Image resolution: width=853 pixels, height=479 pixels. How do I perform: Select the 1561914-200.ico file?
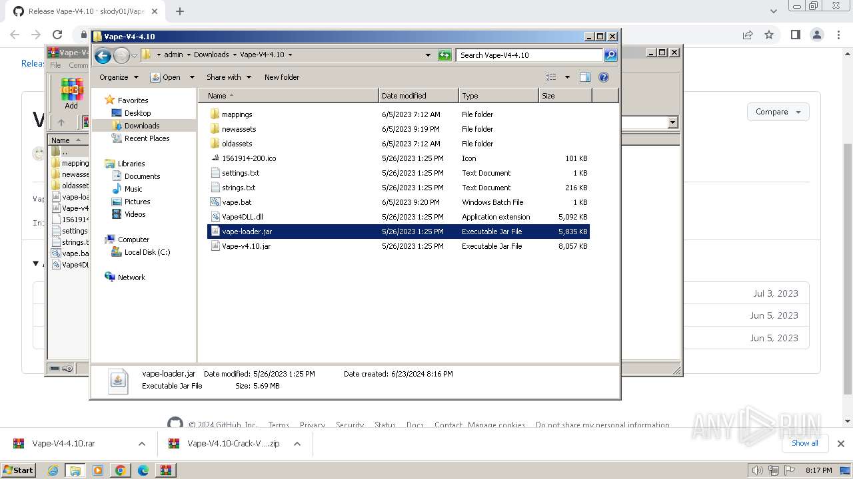point(249,158)
